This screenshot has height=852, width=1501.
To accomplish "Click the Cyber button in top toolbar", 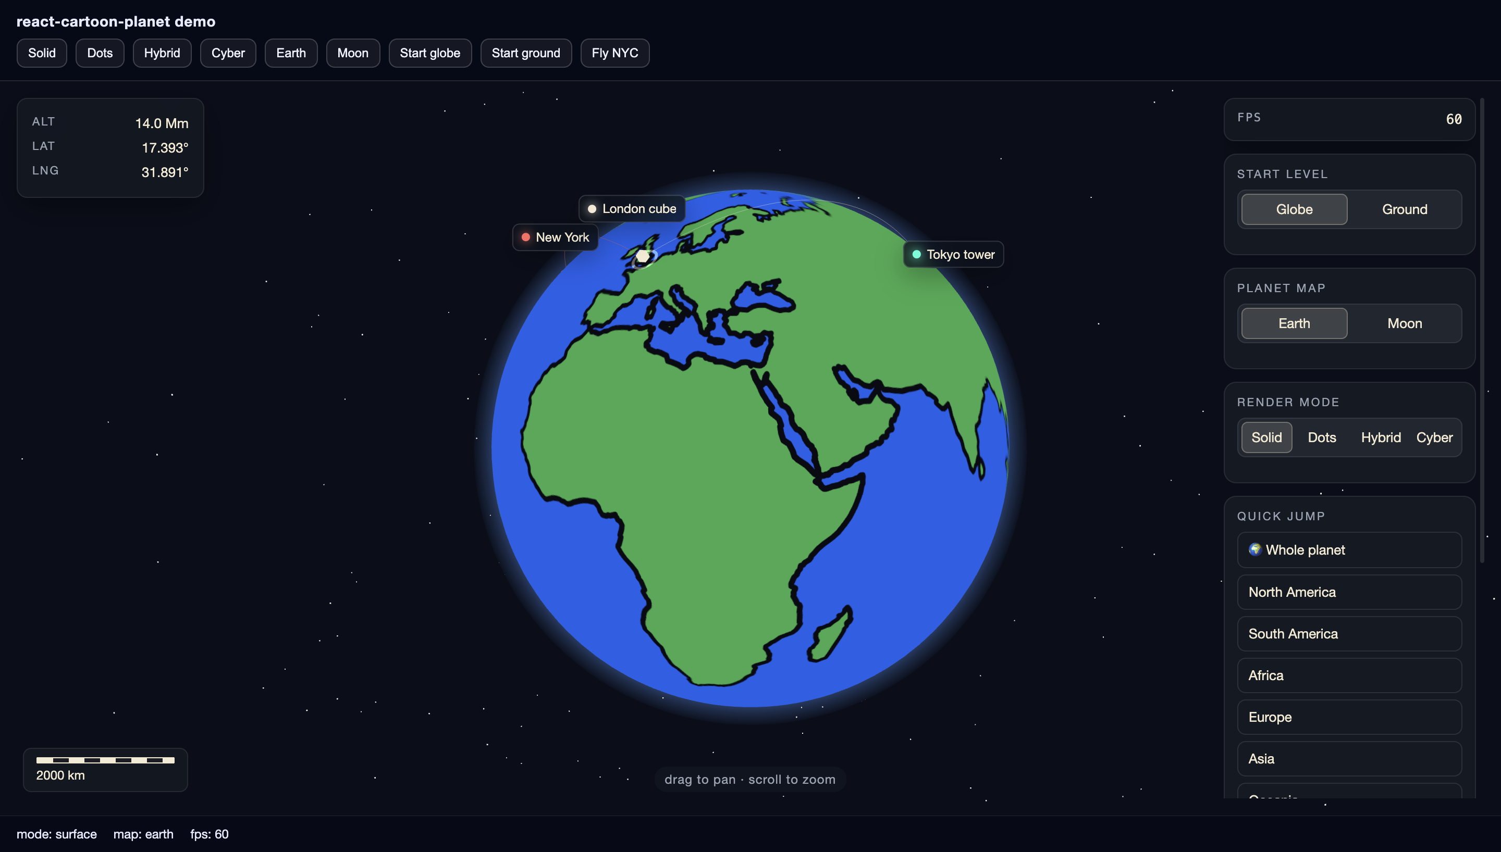I will 228,53.
